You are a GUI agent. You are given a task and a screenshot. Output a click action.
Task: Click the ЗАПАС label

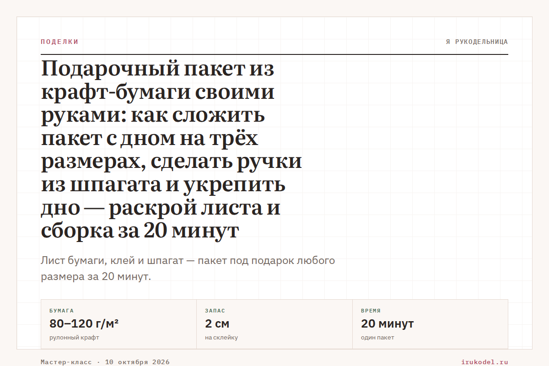[215, 311]
